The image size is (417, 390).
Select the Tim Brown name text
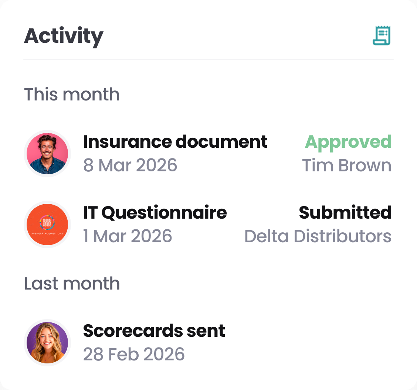pyautogui.click(x=347, y=165)
